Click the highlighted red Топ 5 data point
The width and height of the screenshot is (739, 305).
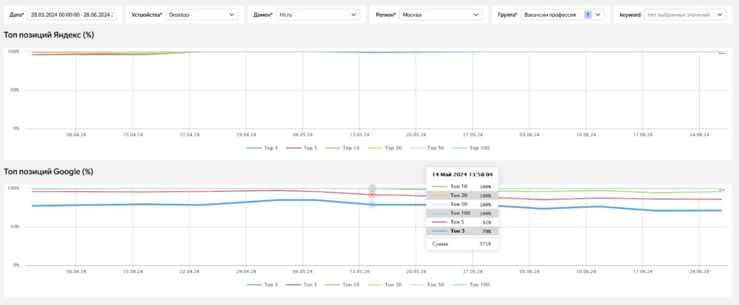tap(372, 195)
